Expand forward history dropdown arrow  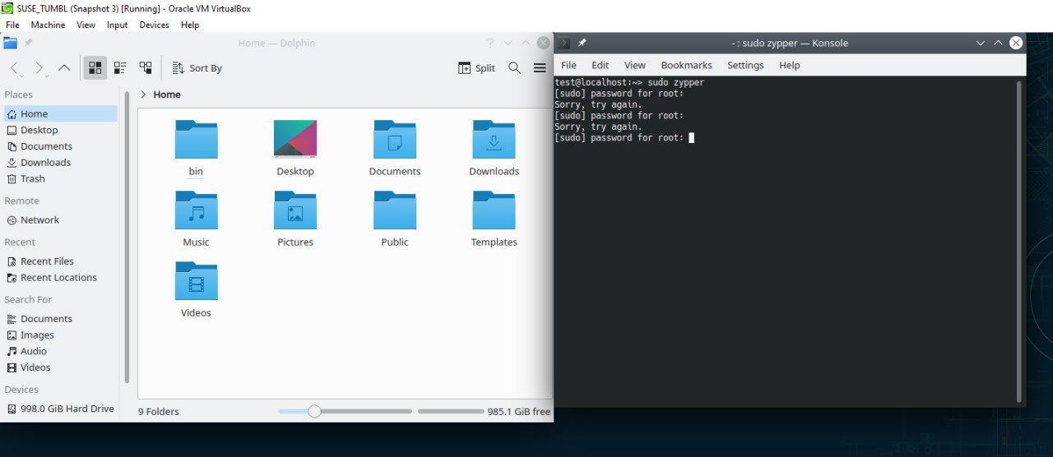(48, 75)
